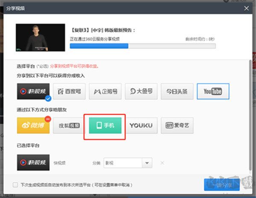This screenshot has height=198, width=256.
Task: Click the dialog vertical scrollbar
Action: [250, 115]
